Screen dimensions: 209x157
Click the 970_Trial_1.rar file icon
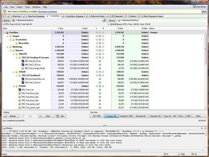coord(20,90)
